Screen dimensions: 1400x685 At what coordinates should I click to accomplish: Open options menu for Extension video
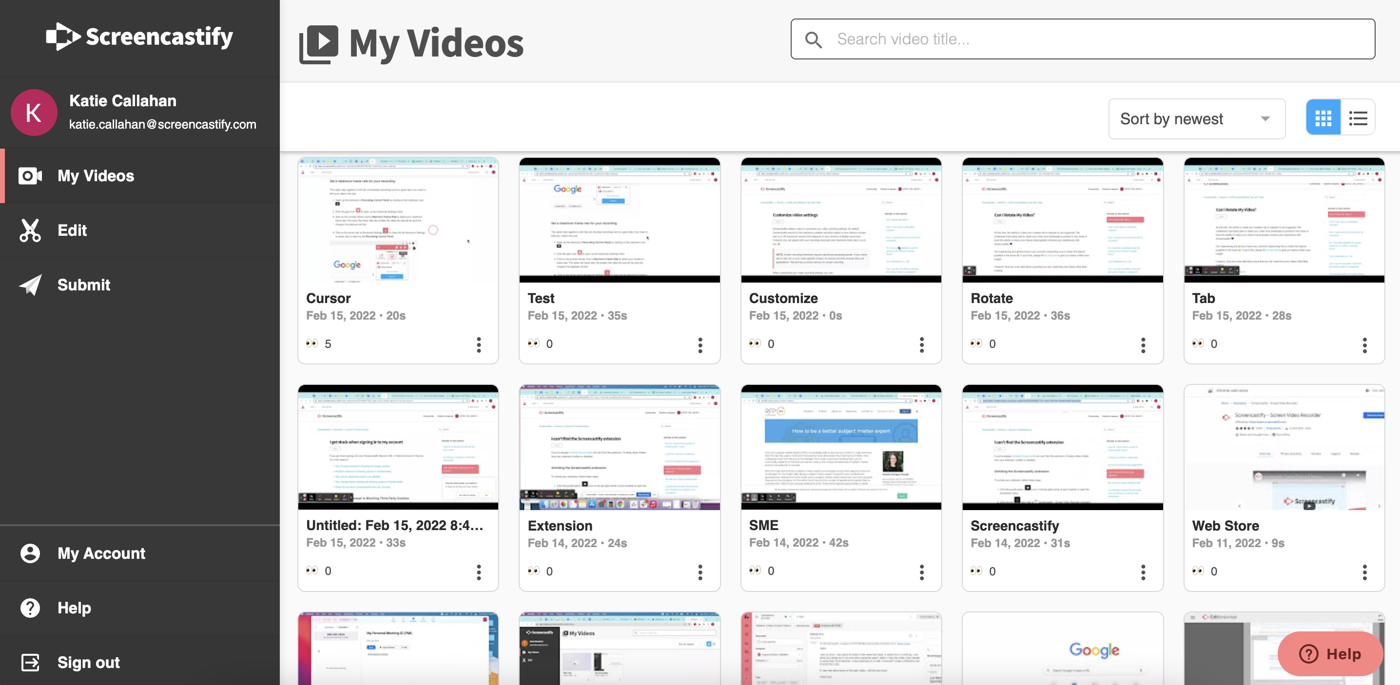click(700, 572)
